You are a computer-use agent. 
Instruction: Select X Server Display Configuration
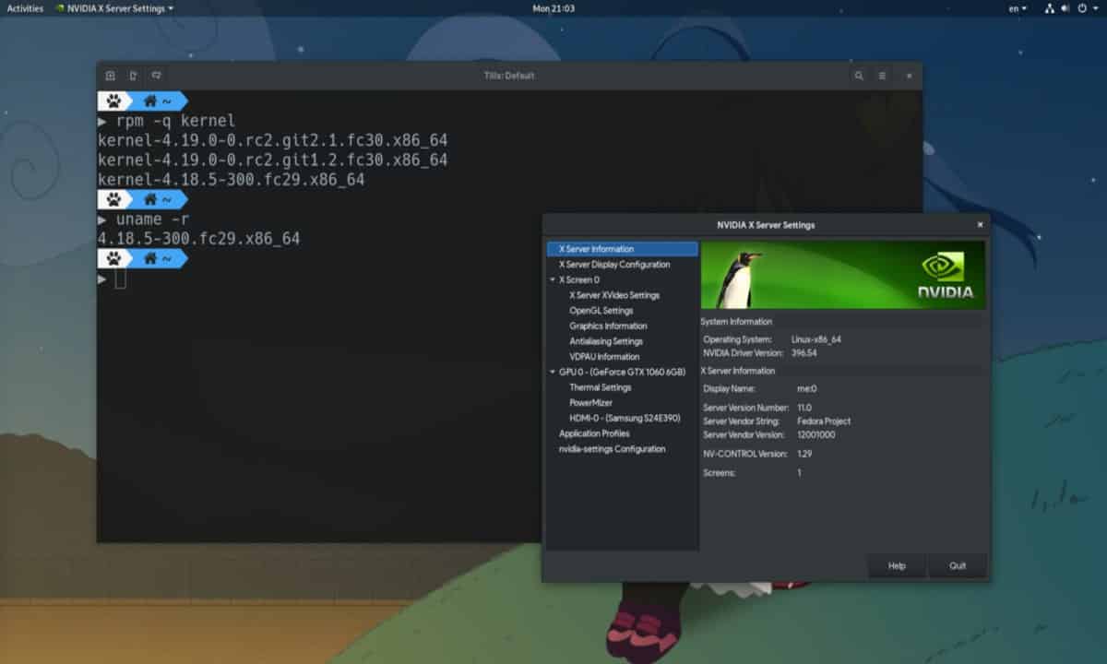[614, 265]
